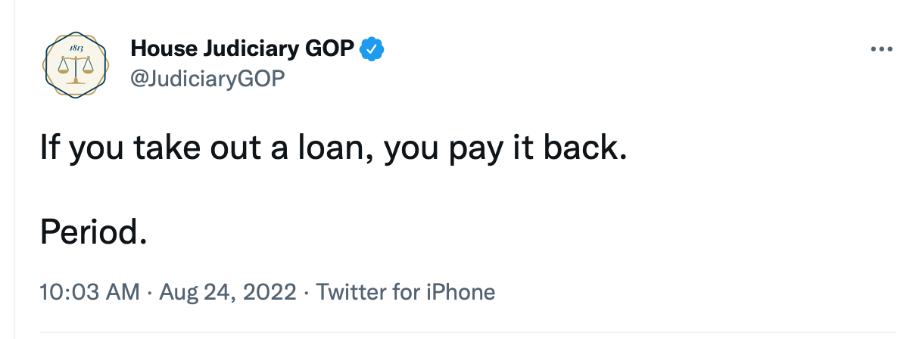Click the 10:03 AM timestamp
Screen dimensions: 913x339
click(x=89, y=291)
